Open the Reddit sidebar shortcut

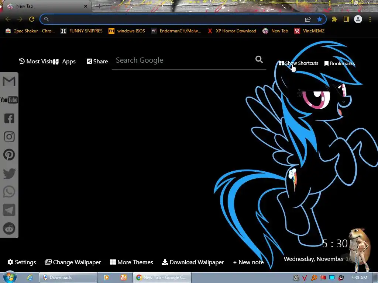(9, 228)
